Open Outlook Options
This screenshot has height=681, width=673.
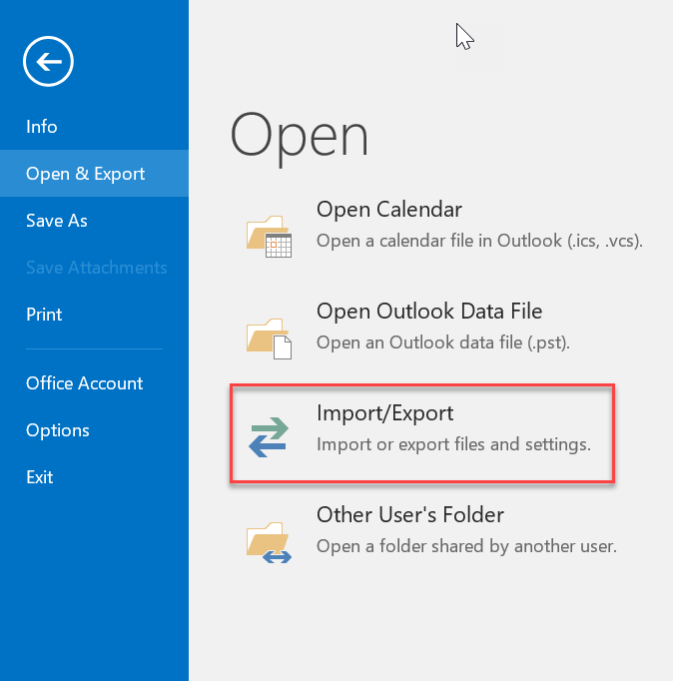[x=58, y=430]
